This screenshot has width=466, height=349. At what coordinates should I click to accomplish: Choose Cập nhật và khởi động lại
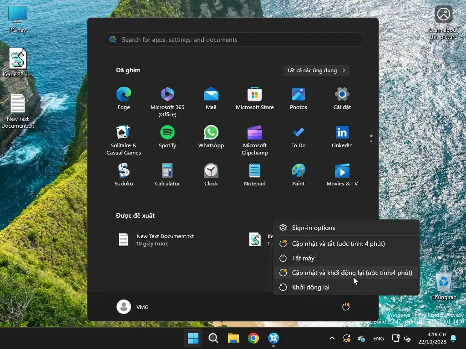(346, 273)
